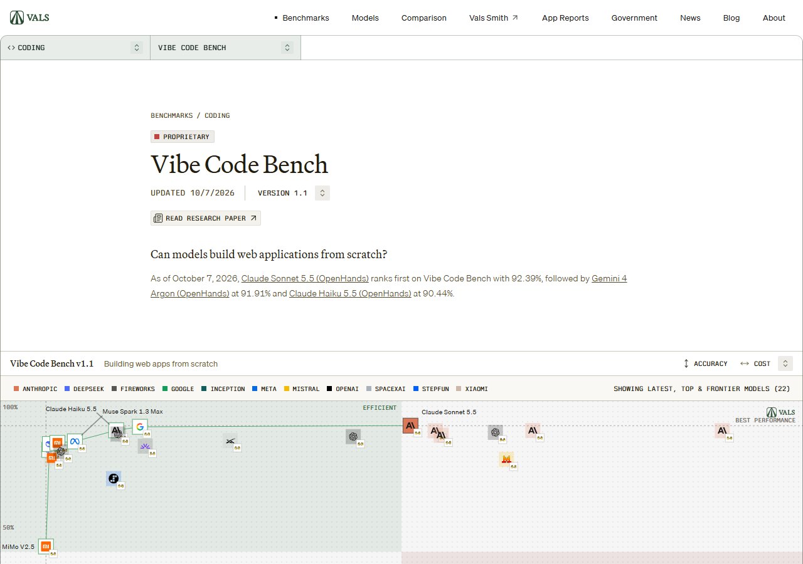Click the 'SHOWING LATEST, TOP & FRONTIER MODELS (22)' text
Image resolution: width=803 pixels, height=564 pixels.
click(702, 389)
